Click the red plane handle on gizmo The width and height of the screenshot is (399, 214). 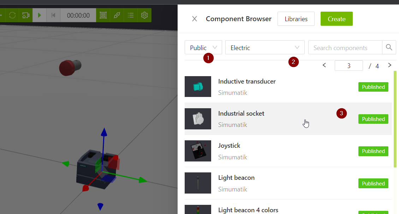click(113, 163)
